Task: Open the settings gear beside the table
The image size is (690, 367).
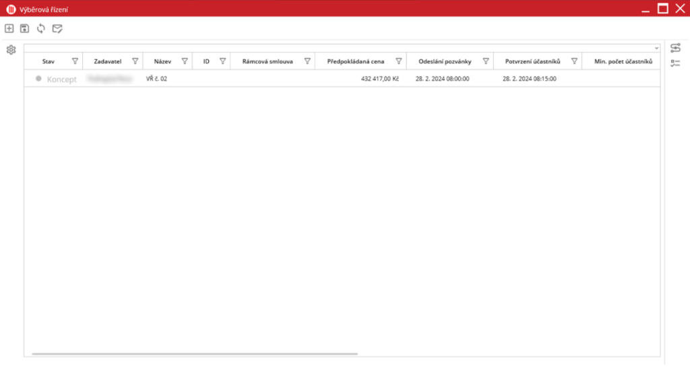Action: coord(11,50)
